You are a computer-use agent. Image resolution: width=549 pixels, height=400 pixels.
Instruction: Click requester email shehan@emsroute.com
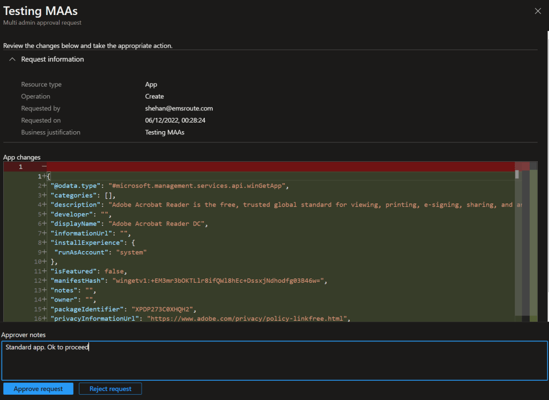pyautogui.click(x=179, y=109)
